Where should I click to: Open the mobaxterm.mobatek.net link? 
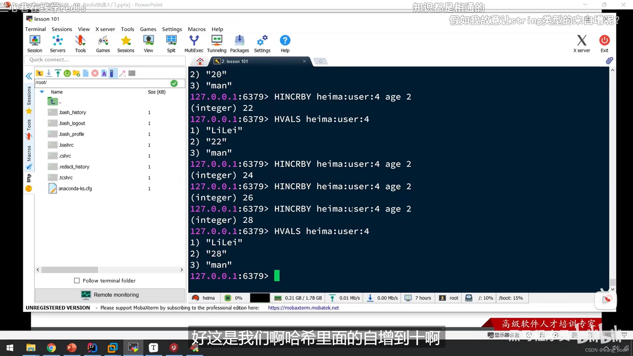pos(303,308)
